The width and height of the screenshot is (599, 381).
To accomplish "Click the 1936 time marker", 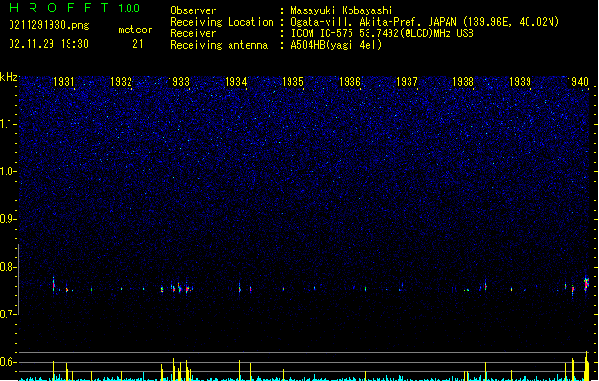I will click(x=349, y=82).
